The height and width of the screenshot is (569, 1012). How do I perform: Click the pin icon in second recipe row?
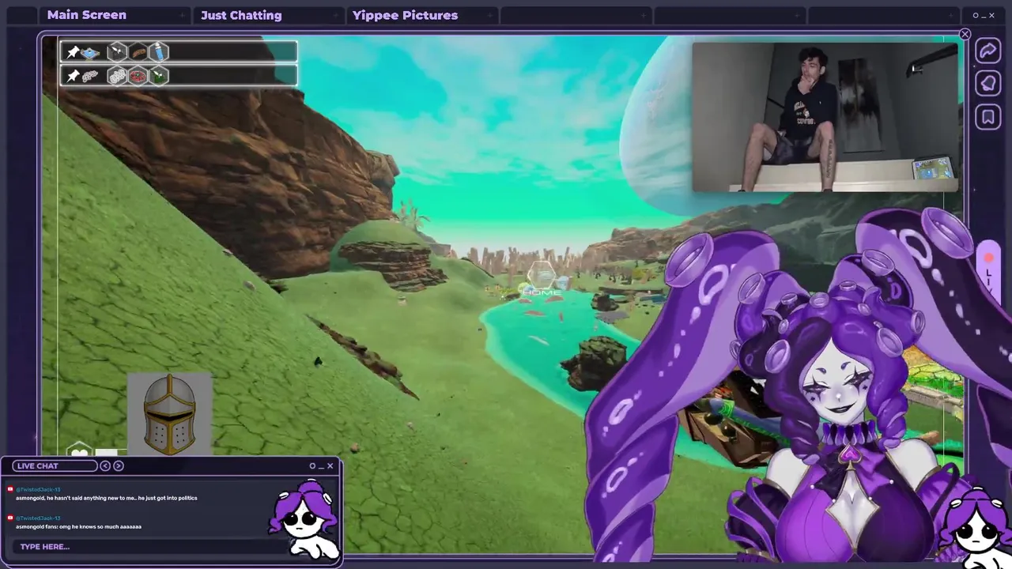73,76
